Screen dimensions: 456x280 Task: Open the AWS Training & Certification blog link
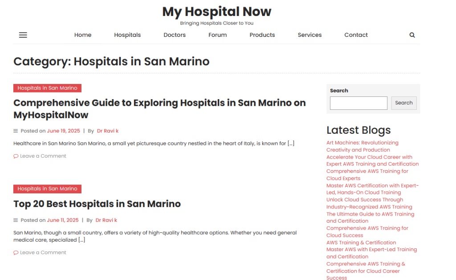(x=361, y=243)
